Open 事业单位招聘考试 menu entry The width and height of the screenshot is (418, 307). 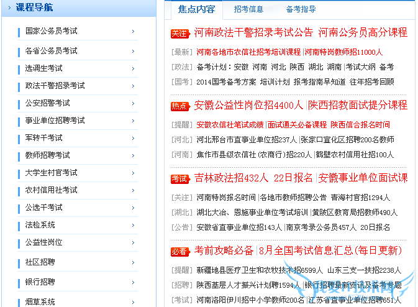pos(55,121)
